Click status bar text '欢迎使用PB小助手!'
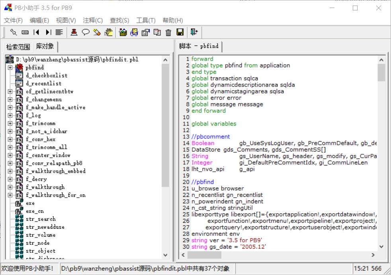 click(x=27, y=269)
